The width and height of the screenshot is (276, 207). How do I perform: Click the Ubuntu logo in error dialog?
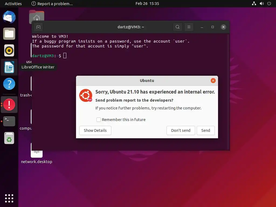[86, 95]
